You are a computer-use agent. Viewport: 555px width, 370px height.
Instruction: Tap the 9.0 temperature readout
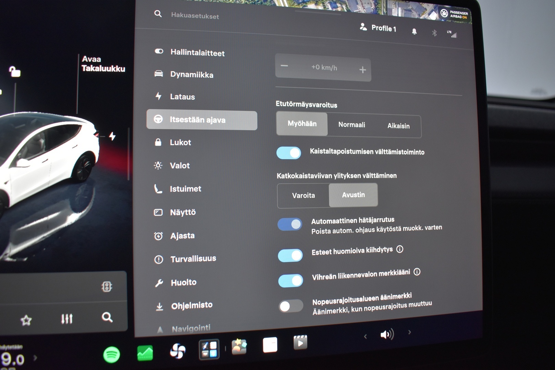point(13,359)
